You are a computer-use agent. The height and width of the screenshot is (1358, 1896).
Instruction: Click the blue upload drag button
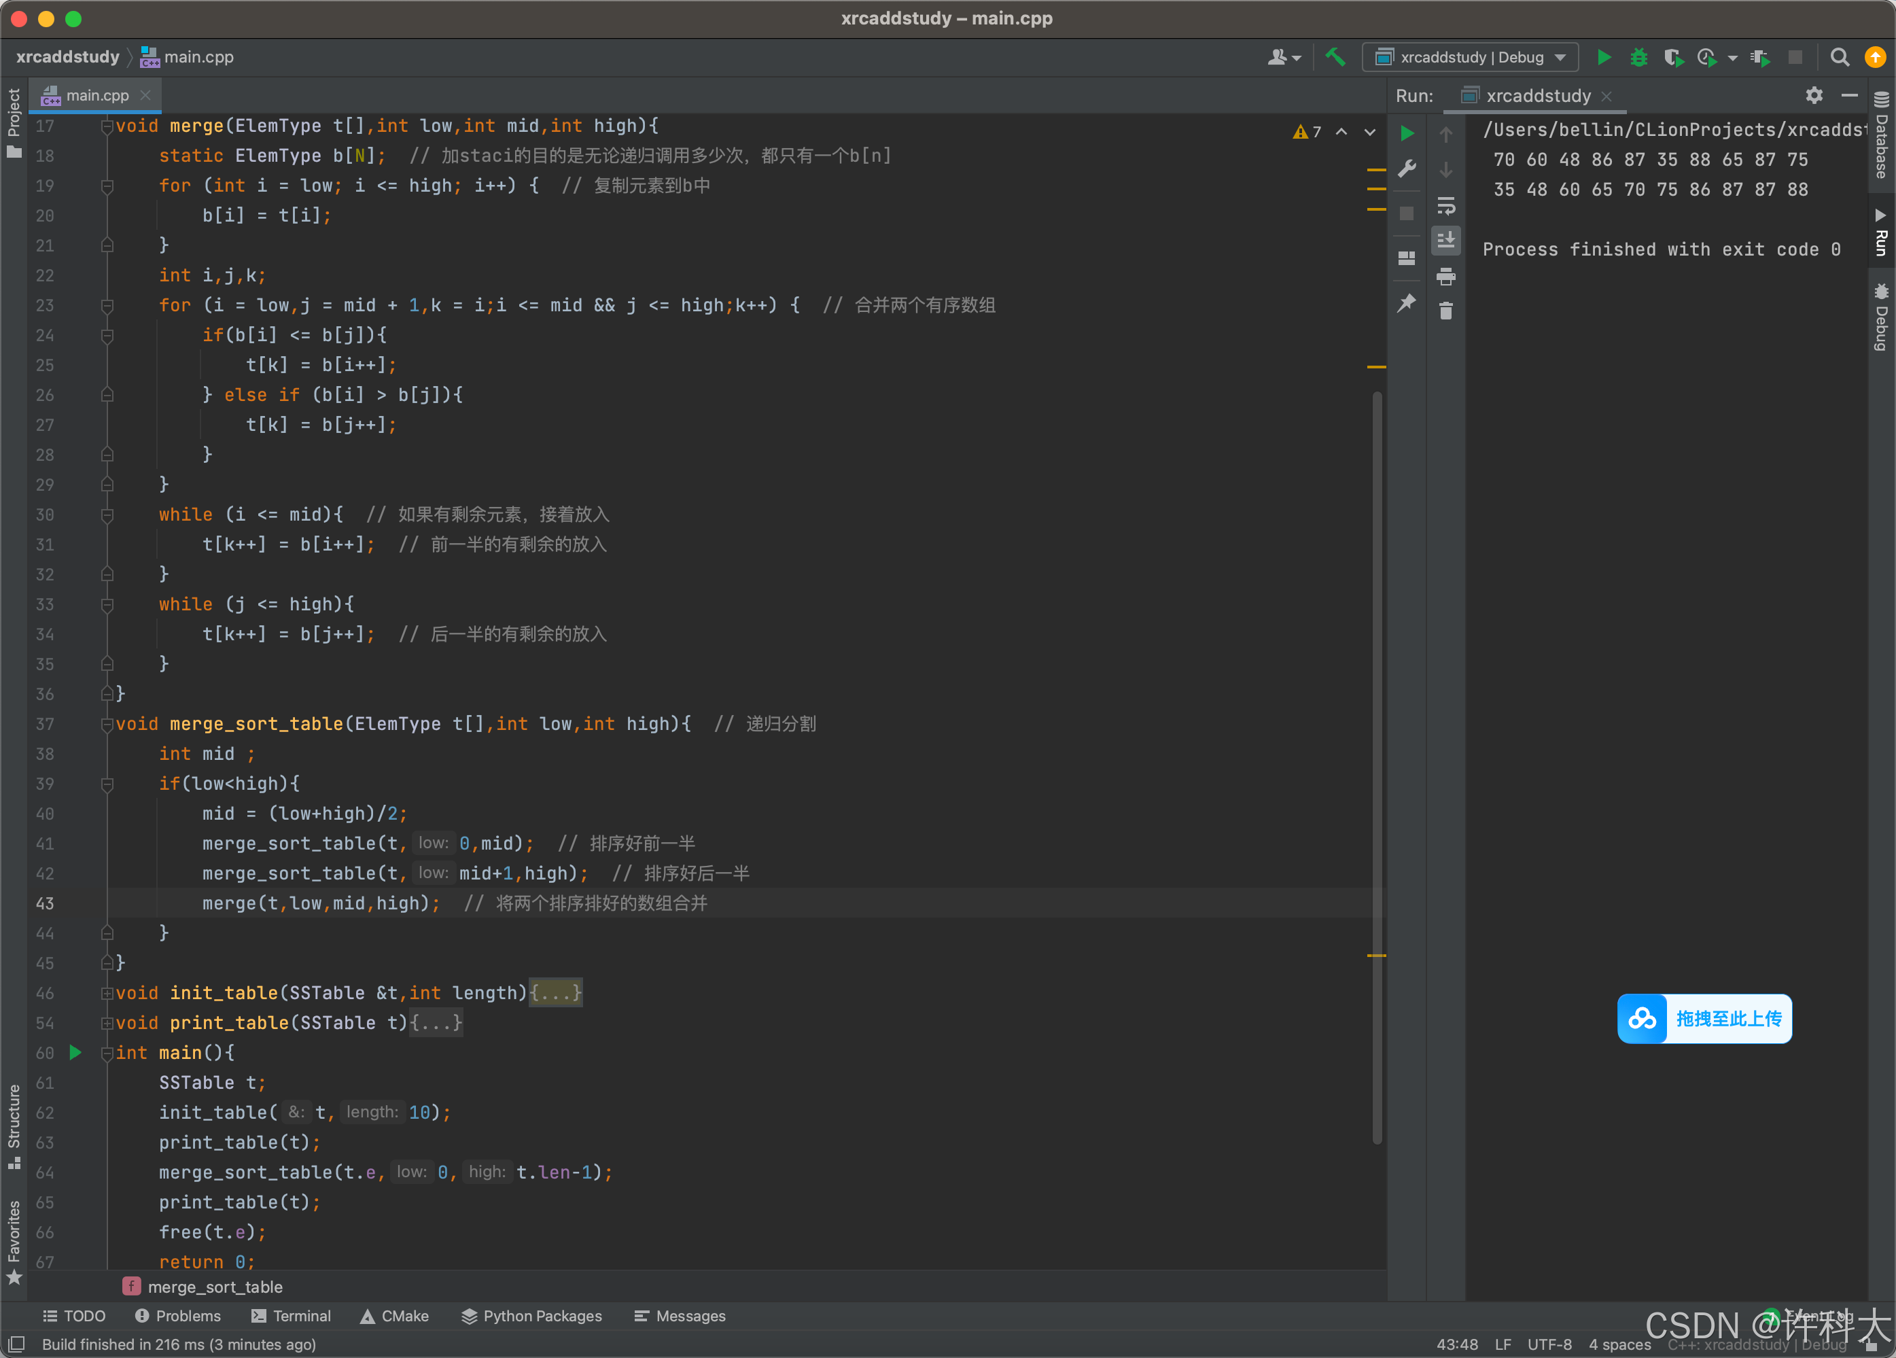pyautogui.click(x=1704, y=1018)
